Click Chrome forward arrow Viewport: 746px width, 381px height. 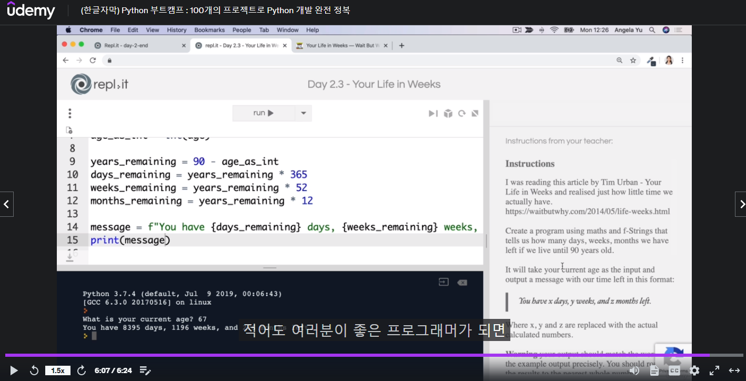pyautogui.click(x=79, y=61)
